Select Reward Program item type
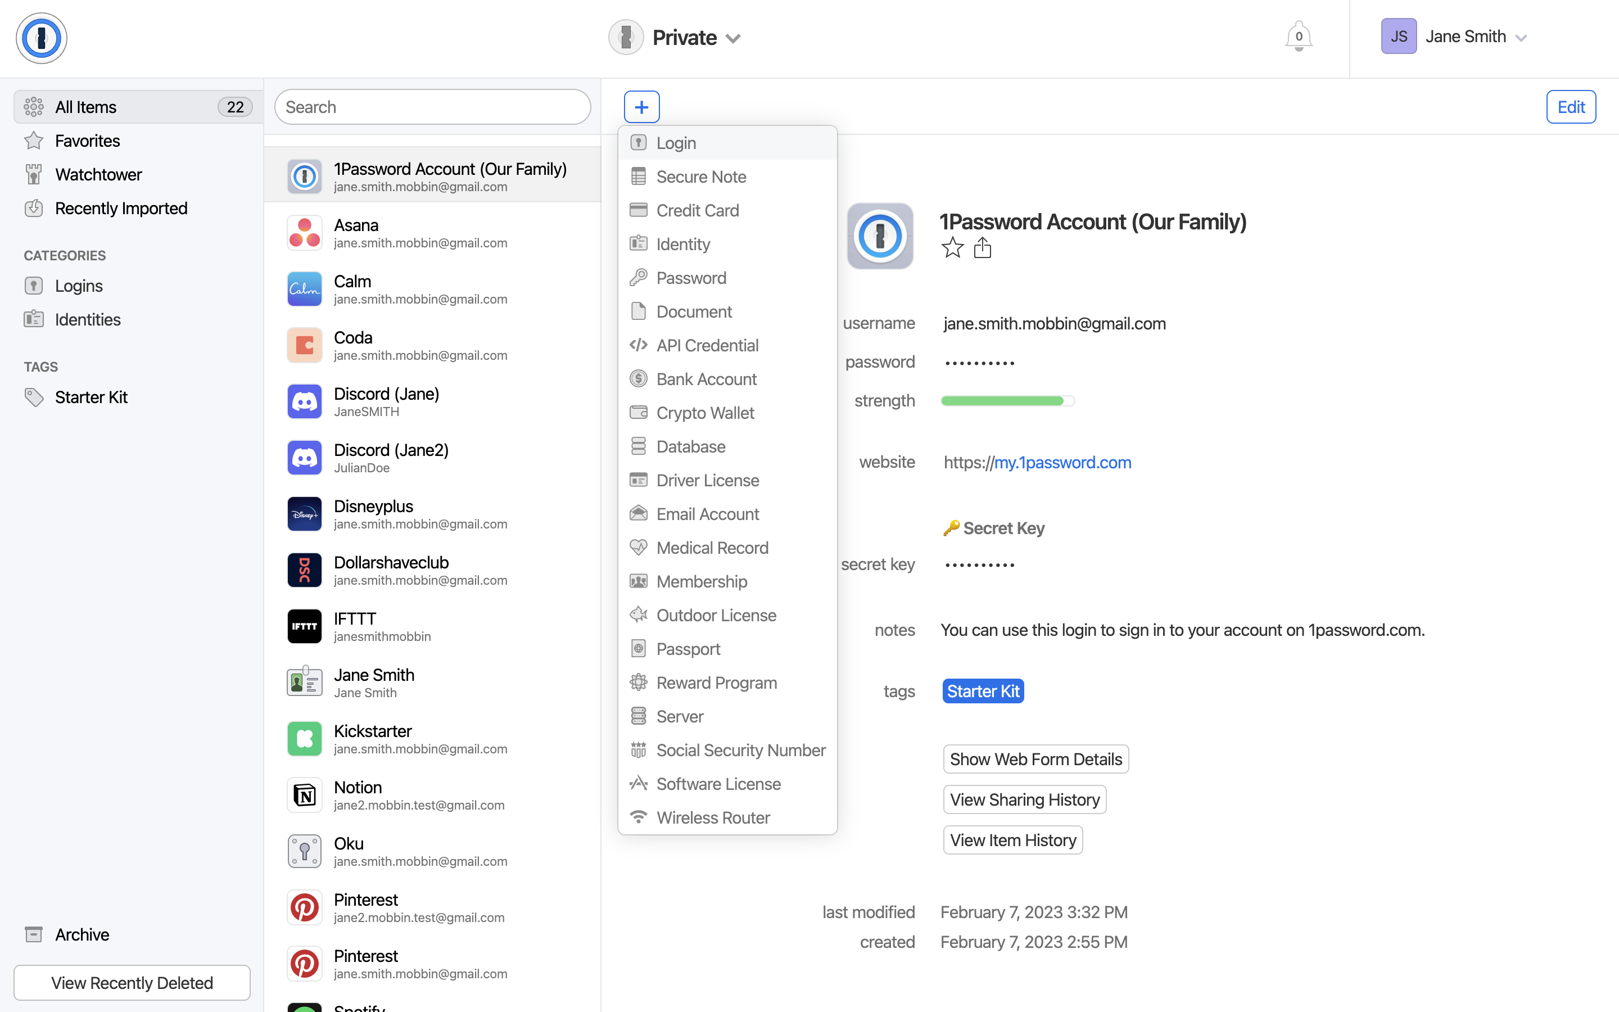 point(727,683)
